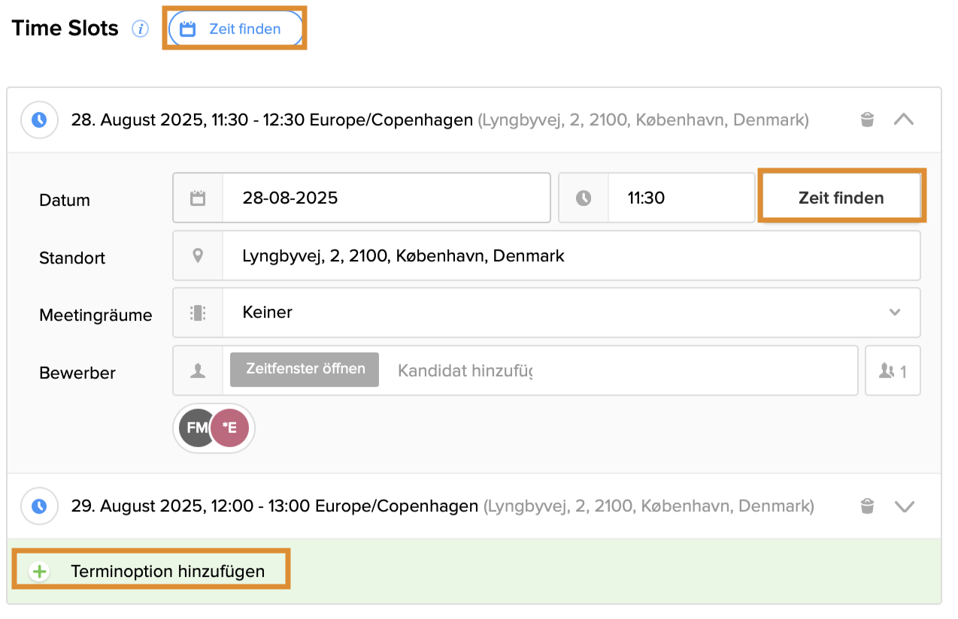The image size is (958, 619).
Task: Click the pink *E avatar badge
Action: (x=230, y=428)
